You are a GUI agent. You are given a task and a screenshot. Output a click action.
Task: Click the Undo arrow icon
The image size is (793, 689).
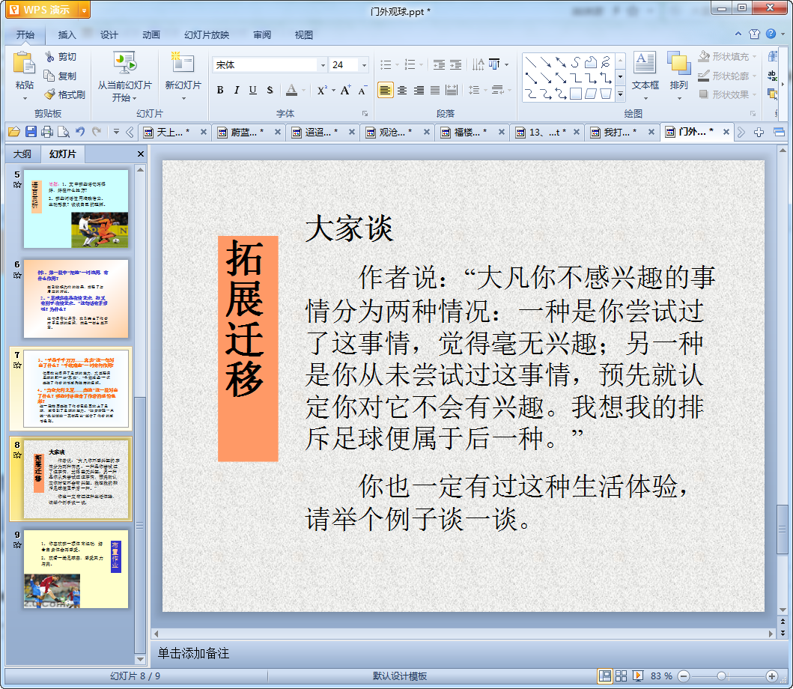(80, 132)
